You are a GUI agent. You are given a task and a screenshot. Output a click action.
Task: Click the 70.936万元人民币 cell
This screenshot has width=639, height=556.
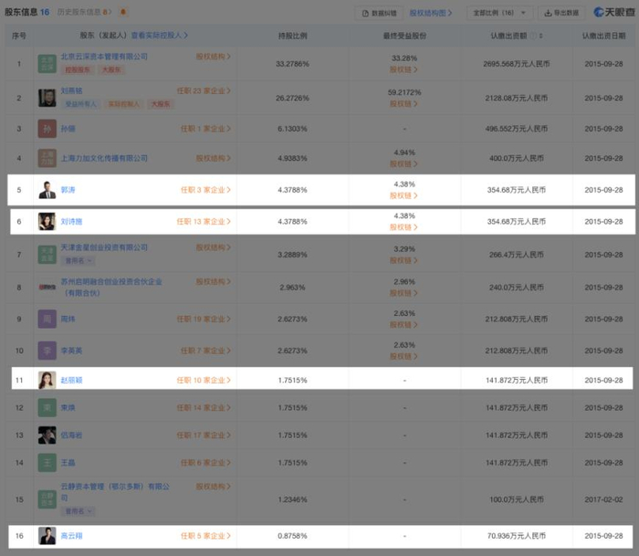pos(517,536)
